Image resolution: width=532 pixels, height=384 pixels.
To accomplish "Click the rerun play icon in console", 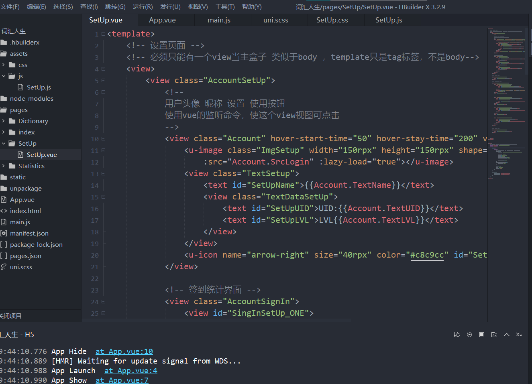I will point(469,335).
